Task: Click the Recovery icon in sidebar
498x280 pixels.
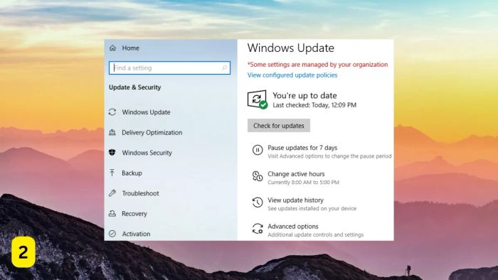Action: (112, 213)
